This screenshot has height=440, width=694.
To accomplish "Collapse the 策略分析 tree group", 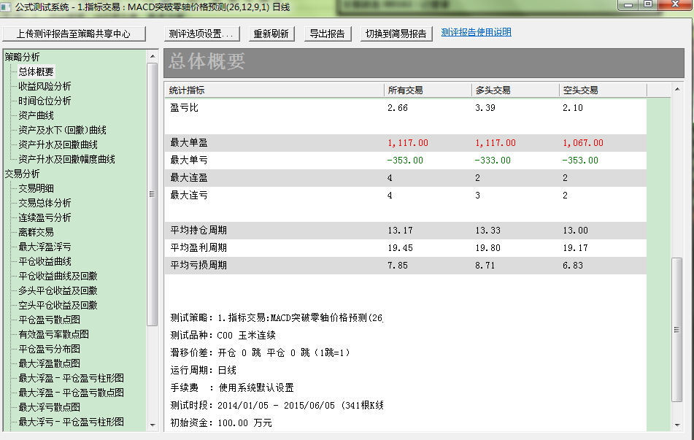I will (23, 57).
